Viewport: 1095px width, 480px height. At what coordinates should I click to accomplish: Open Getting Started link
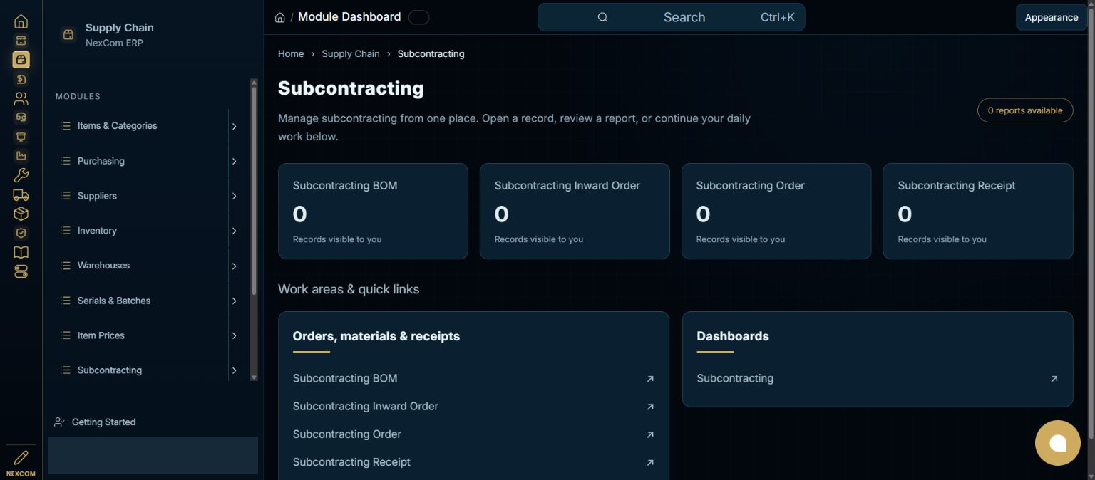tap(103, 422)
